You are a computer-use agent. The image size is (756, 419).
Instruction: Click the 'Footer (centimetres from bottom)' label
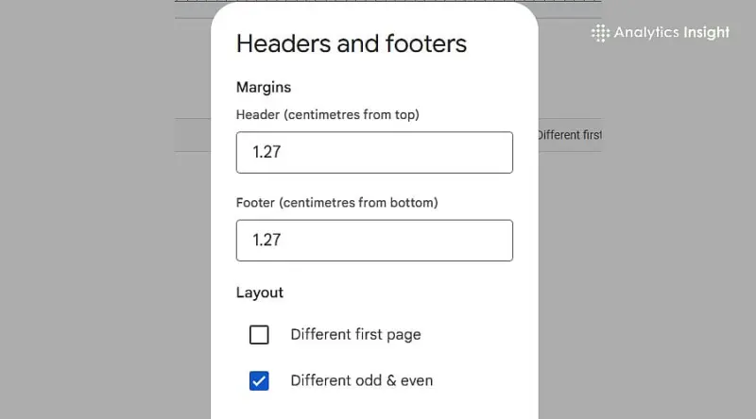pos(336,203)
